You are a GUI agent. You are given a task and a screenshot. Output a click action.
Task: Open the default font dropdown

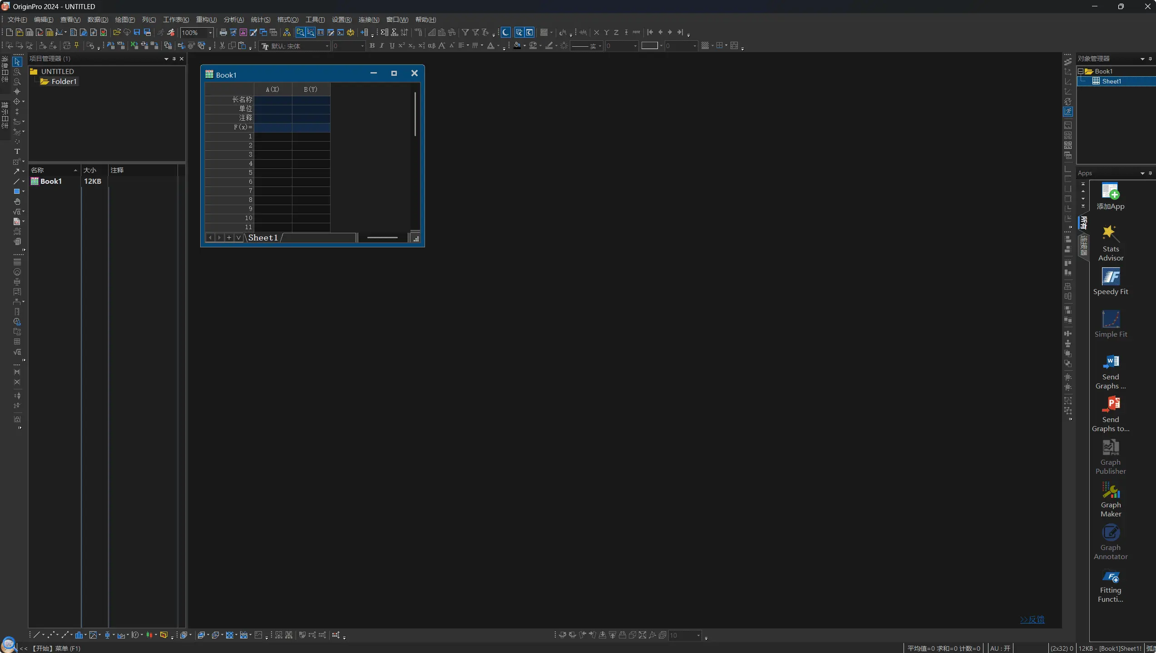(x=326, y=46)
